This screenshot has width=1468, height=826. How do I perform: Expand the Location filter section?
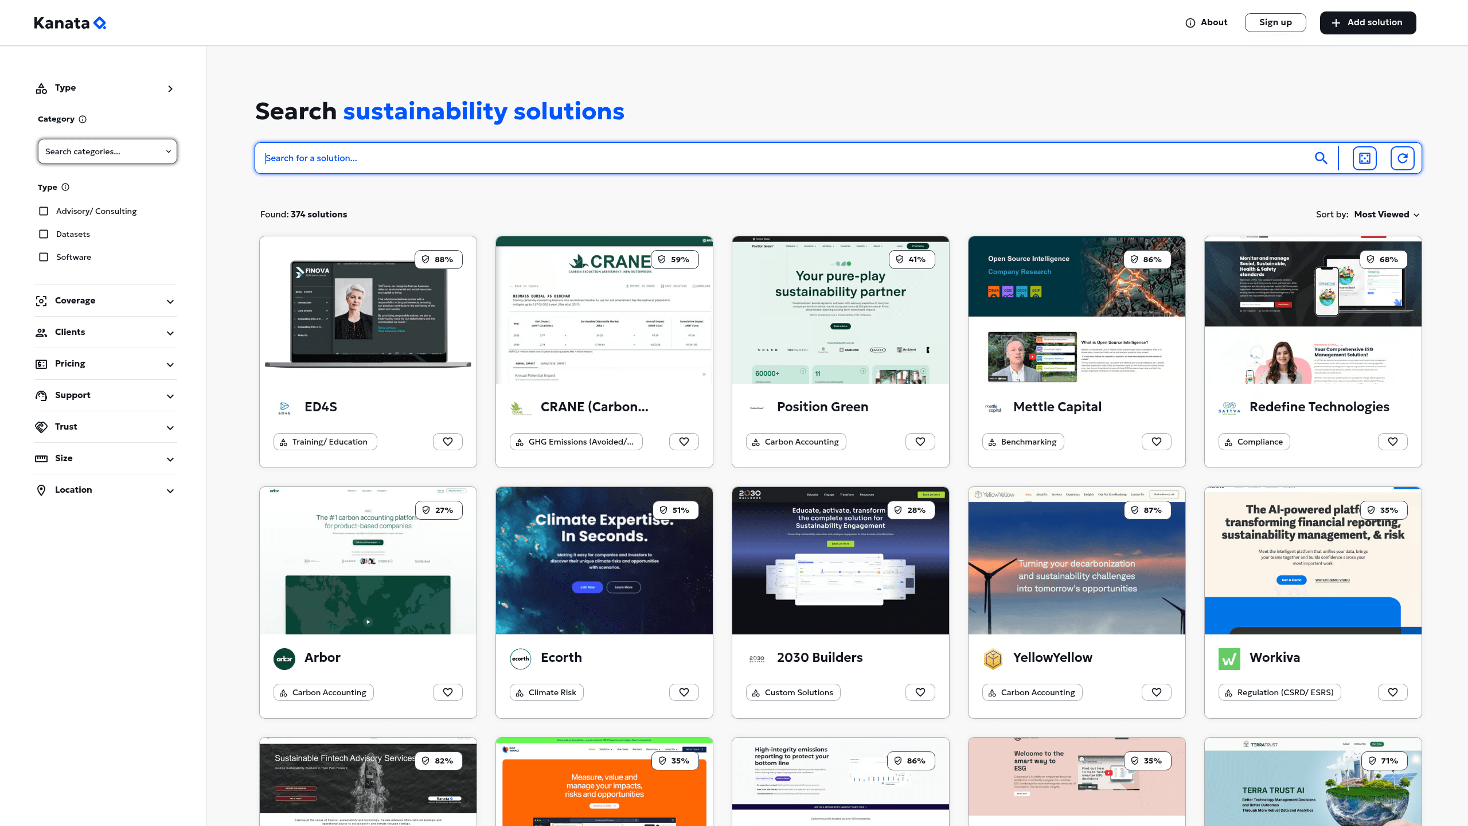tap(170, 490)
